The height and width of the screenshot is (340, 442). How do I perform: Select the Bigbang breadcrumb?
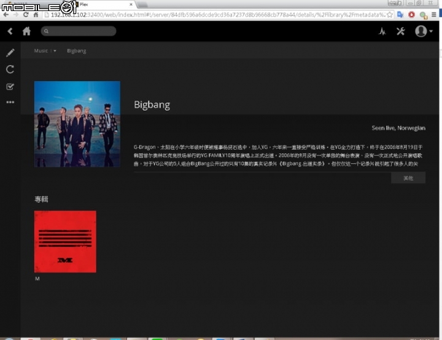pyautogui.click(x=76, y=51)
